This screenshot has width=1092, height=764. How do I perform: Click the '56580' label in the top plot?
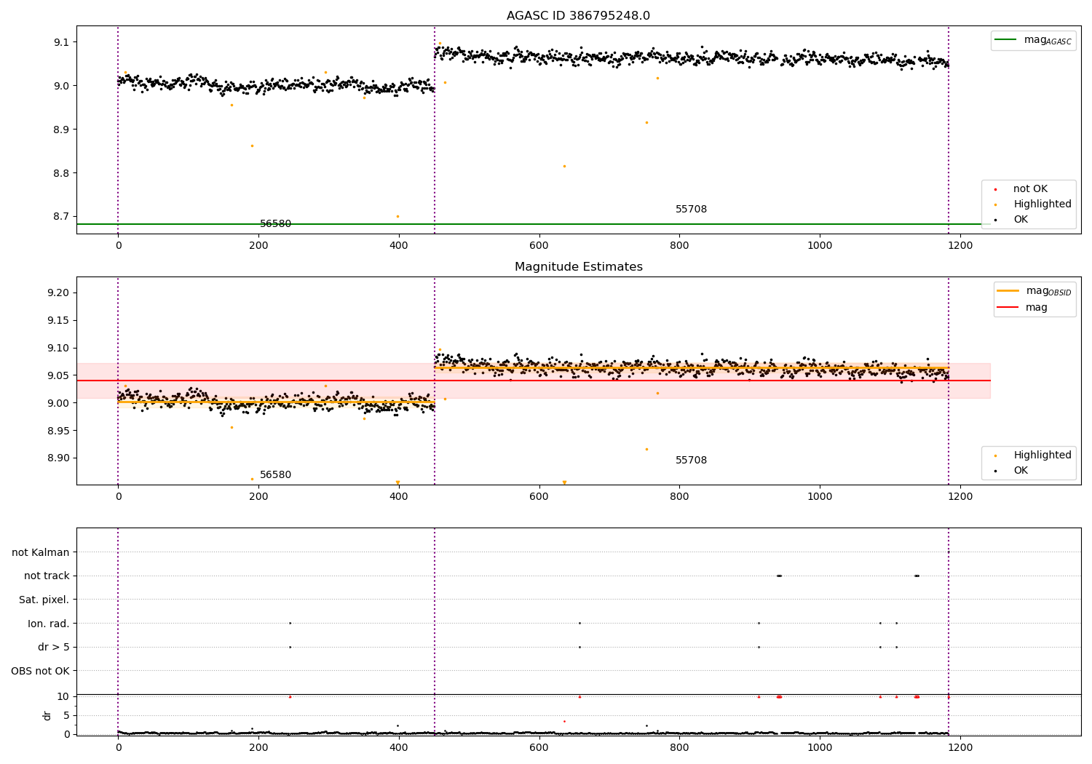[x=275, y=224]
